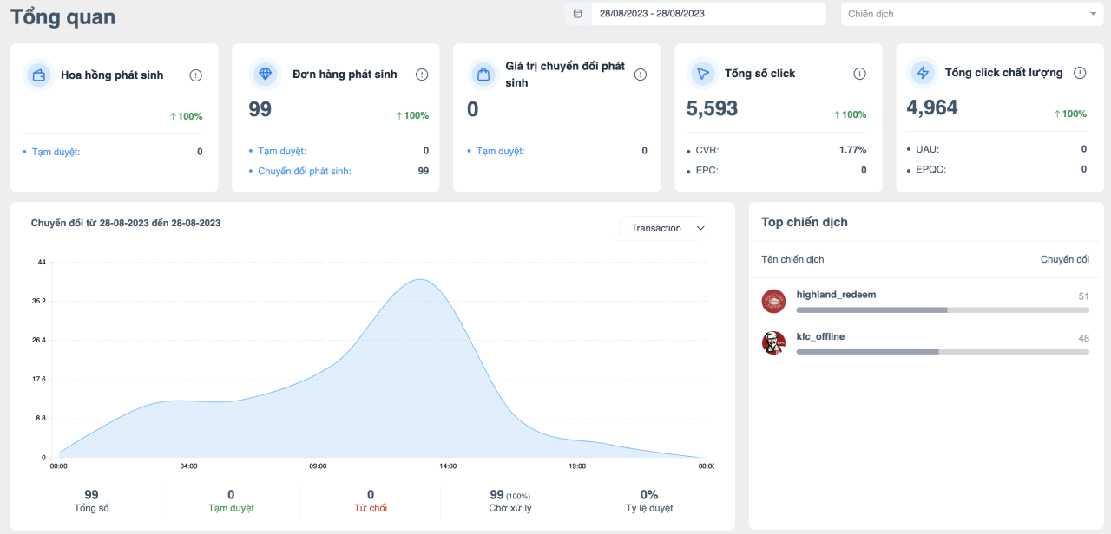The height and width of the screenshot is (534, 1111).
Task: Open the Chiến dịch campaign dropdown
Action: coord(973,14)
